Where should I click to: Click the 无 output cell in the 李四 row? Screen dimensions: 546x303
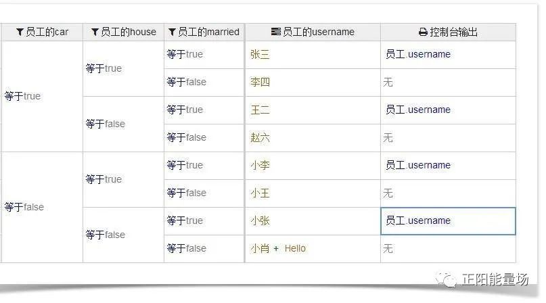point(388,82)
